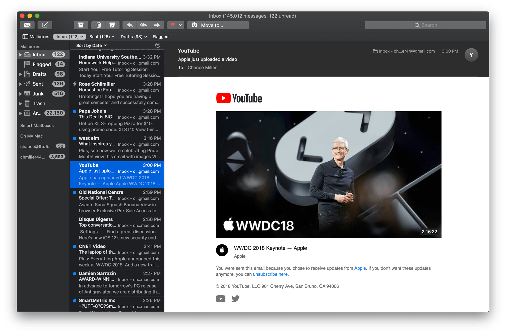Delete the message using the trash icon
Screen dimensions: 506x334
coord(98,25)
